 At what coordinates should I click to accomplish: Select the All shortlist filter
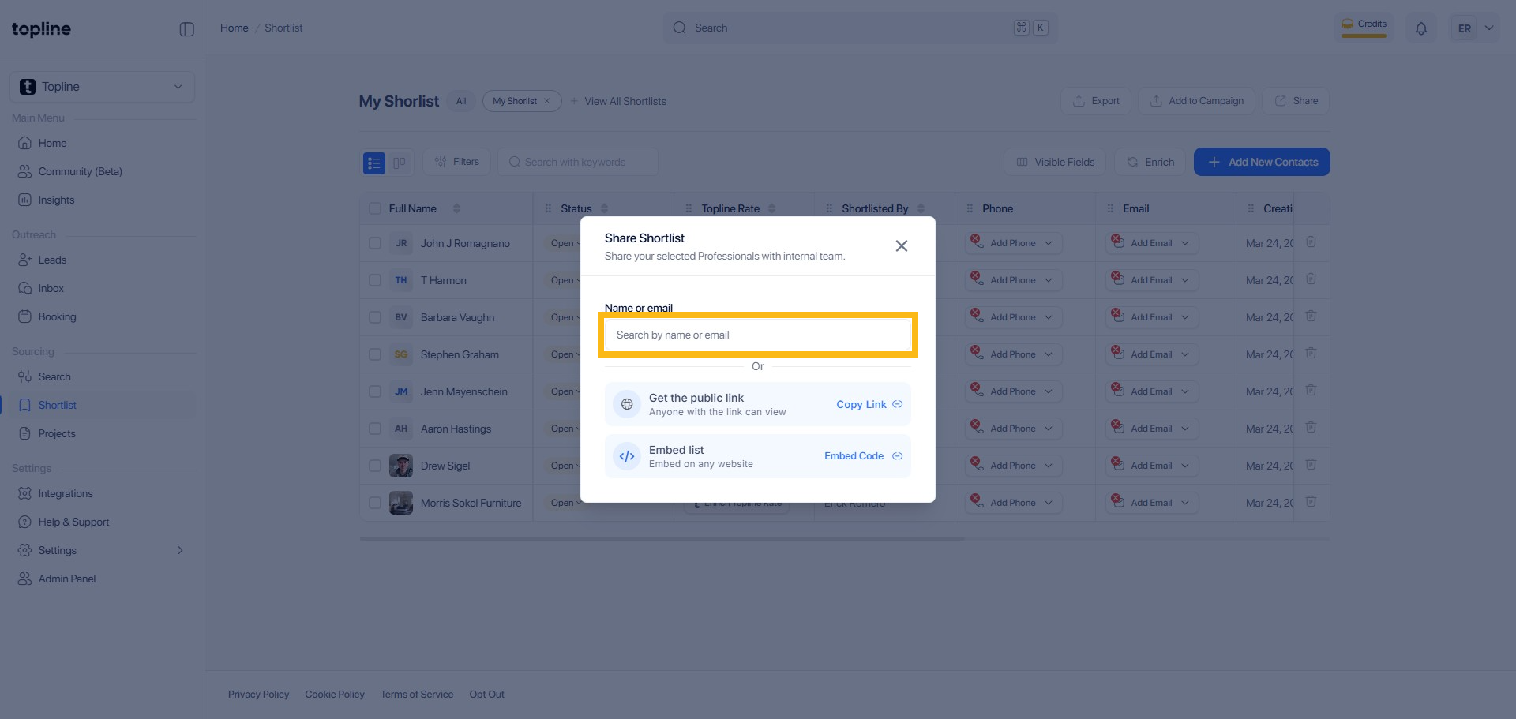461,102
